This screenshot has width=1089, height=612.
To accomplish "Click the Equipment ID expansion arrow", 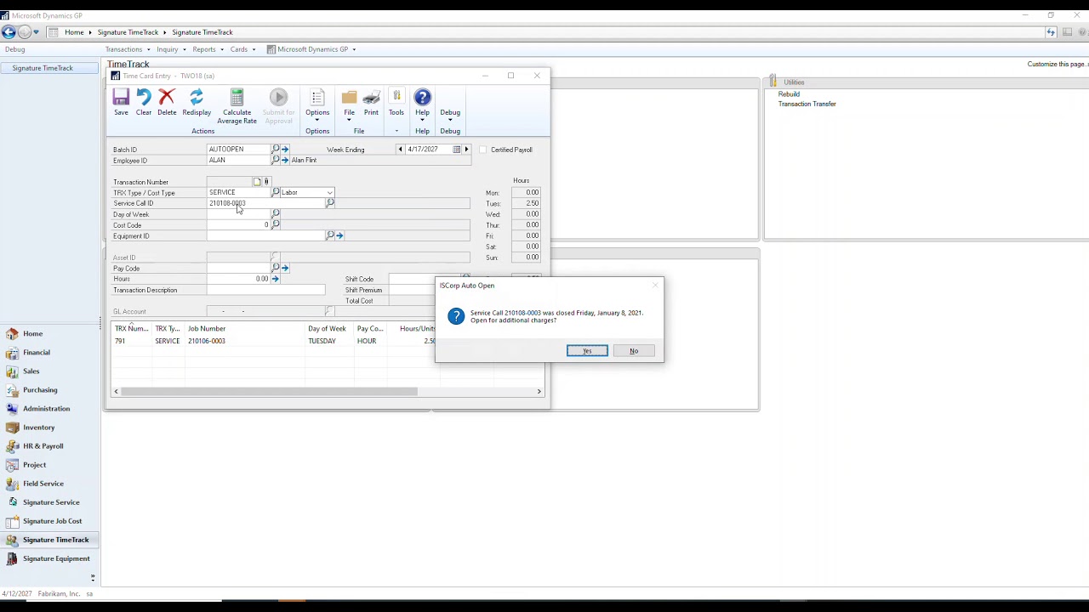I will pos(339,235).
